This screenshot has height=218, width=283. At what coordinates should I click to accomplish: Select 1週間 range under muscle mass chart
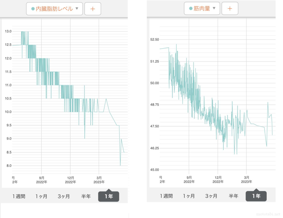pyautogui.click(x=166, y=196)
